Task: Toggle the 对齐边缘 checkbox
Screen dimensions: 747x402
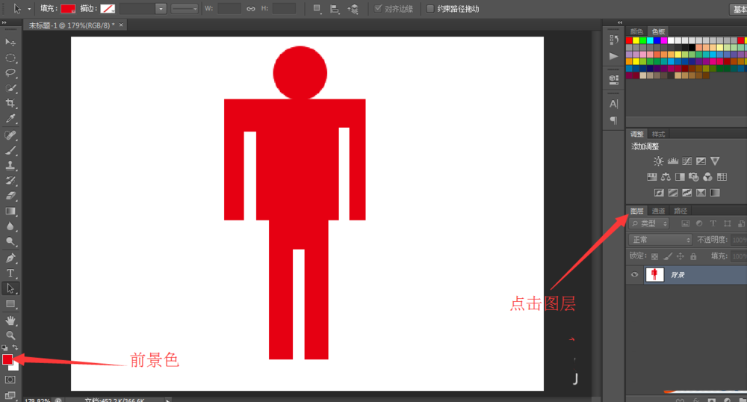Action: point(379,9)
